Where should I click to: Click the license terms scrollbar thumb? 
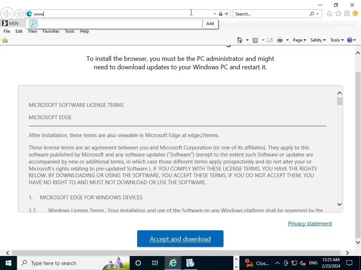click(x=339, y=101)
